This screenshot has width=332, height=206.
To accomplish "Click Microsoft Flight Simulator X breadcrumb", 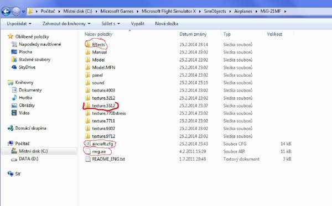I will (x=169, y=11).
